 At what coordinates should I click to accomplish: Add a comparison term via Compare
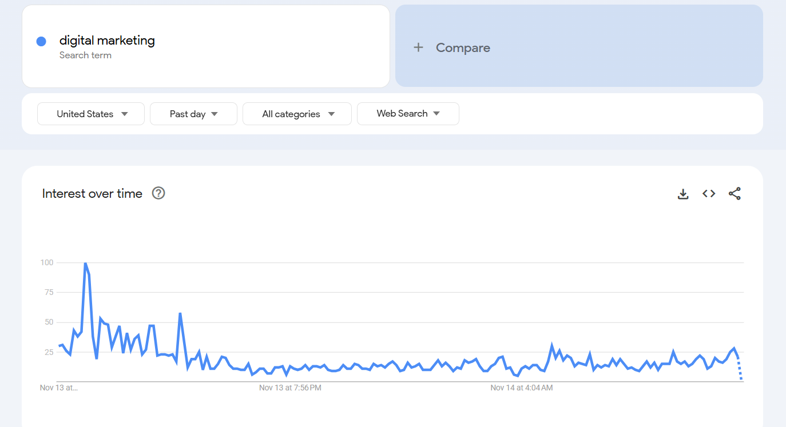[463, 47]
